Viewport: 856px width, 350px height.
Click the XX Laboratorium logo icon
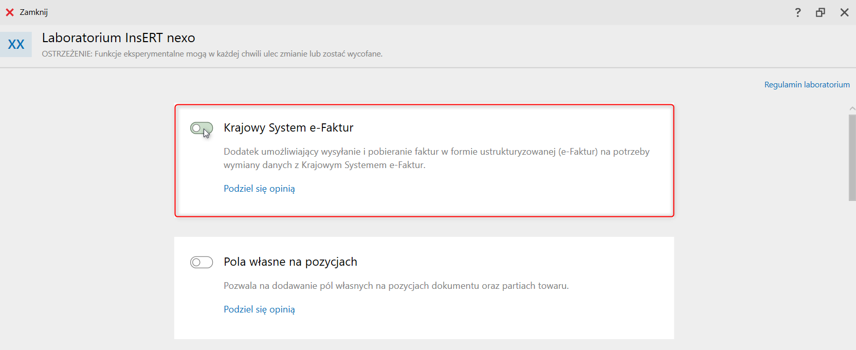point(16,45)
